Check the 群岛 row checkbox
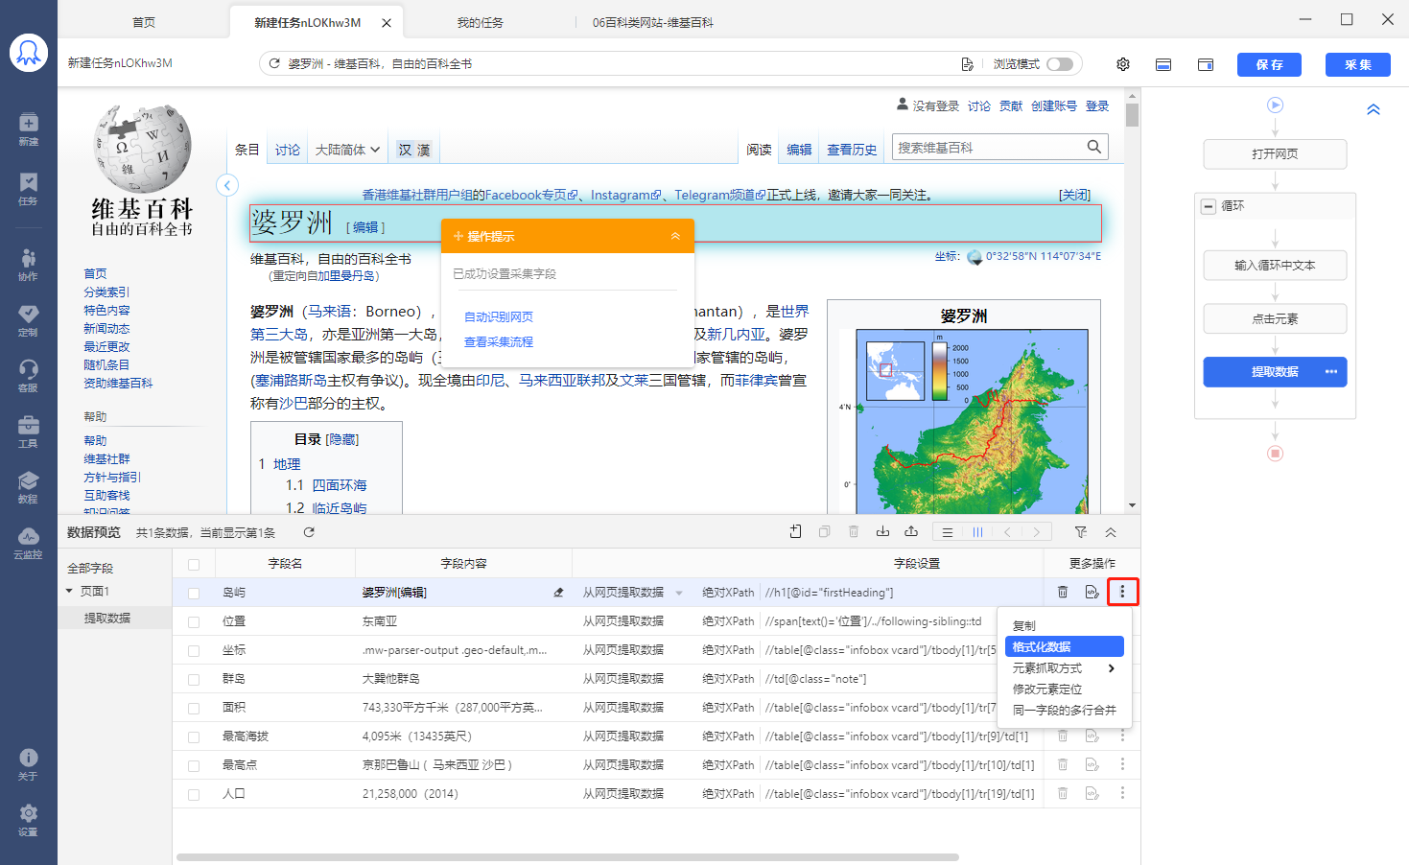Screen dimensions: 1409x865 [194, 680]
